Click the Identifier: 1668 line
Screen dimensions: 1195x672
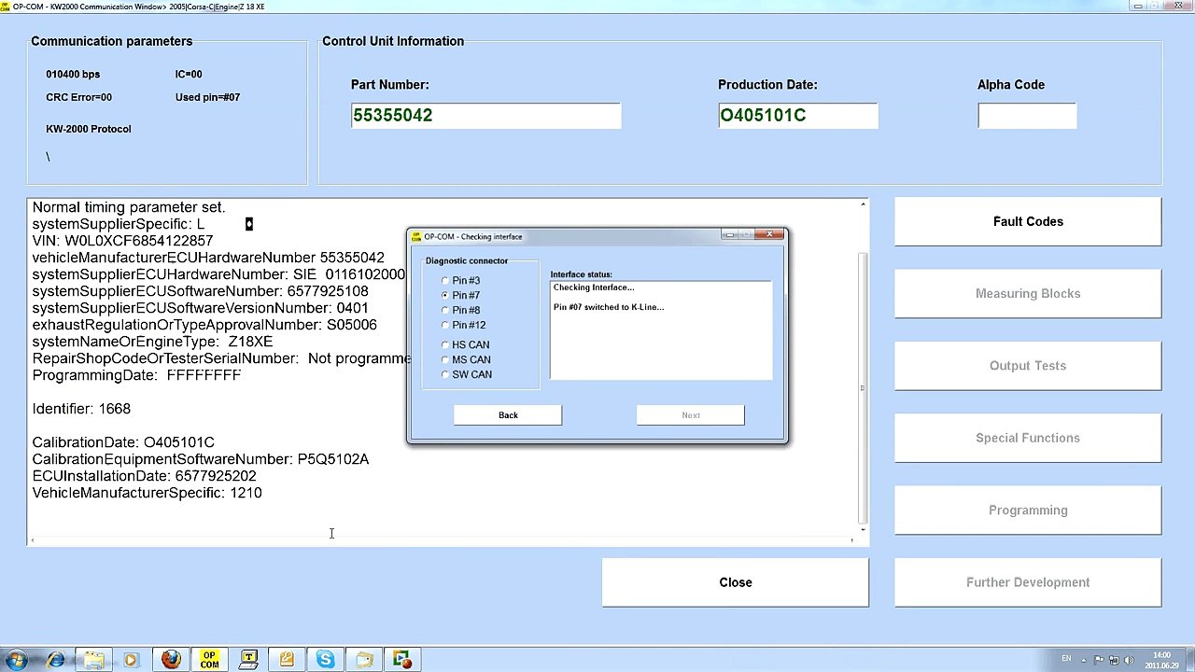pyautogui.click(x=81, y=409)
